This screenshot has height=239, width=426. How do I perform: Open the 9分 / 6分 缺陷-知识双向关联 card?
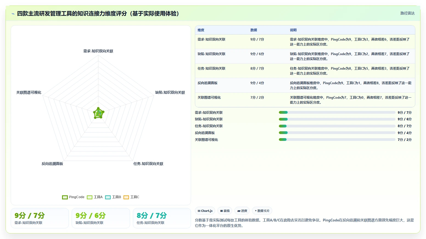click(x=101, y=218)
